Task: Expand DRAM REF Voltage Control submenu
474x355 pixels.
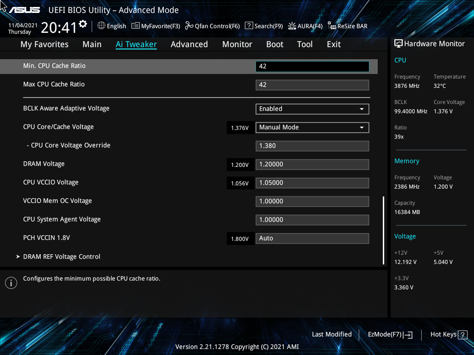Action: (62, 257)
